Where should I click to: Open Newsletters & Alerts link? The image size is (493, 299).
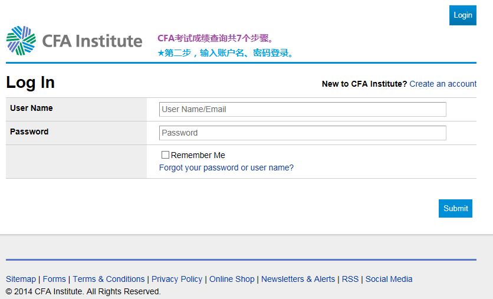click(298, 279)
